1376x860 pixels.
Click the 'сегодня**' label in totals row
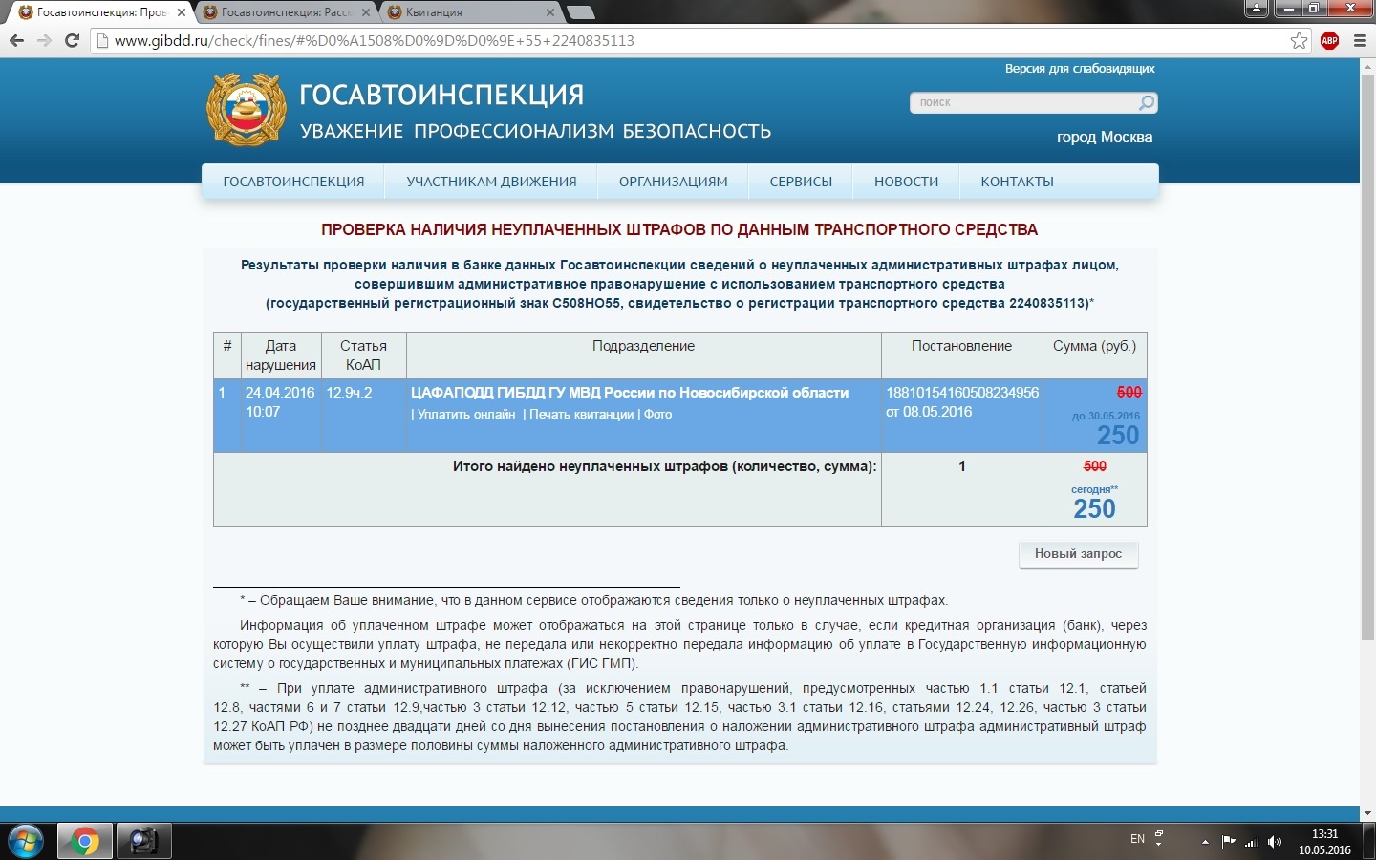coord(1094,489)
